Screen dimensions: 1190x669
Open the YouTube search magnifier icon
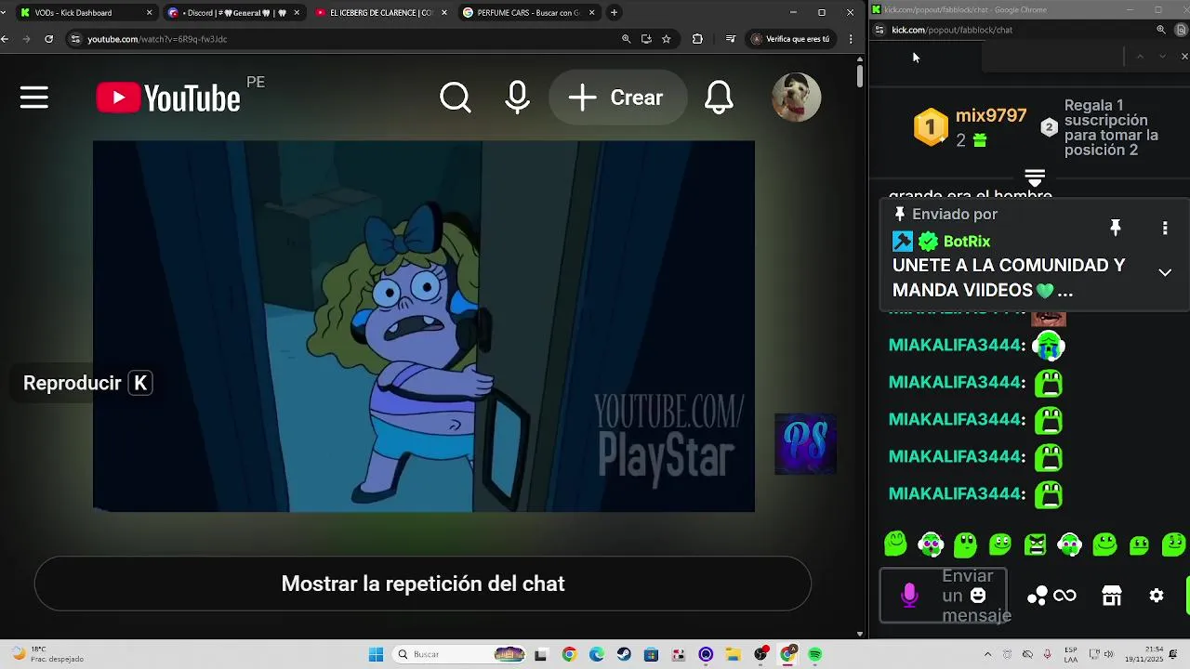[x=456, y=98]
